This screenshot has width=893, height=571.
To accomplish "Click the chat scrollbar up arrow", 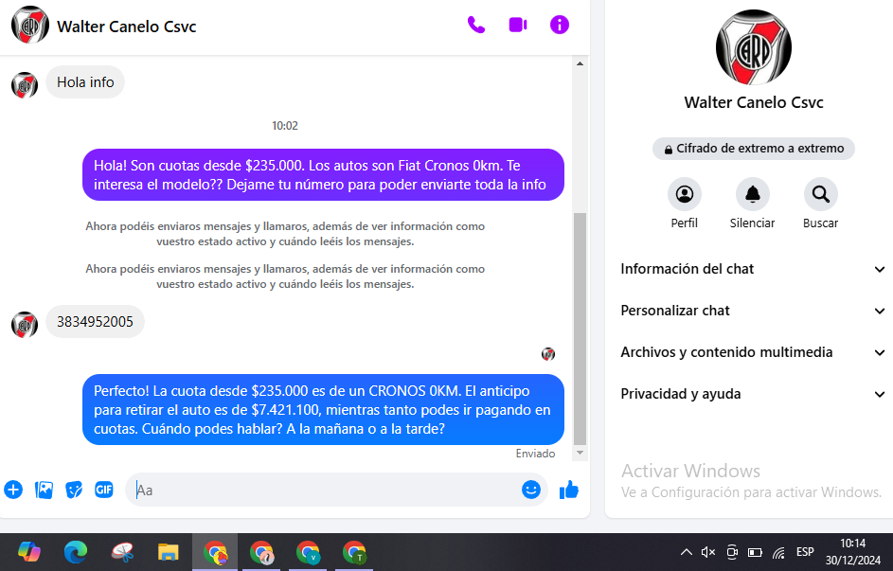I will (580, 63).
